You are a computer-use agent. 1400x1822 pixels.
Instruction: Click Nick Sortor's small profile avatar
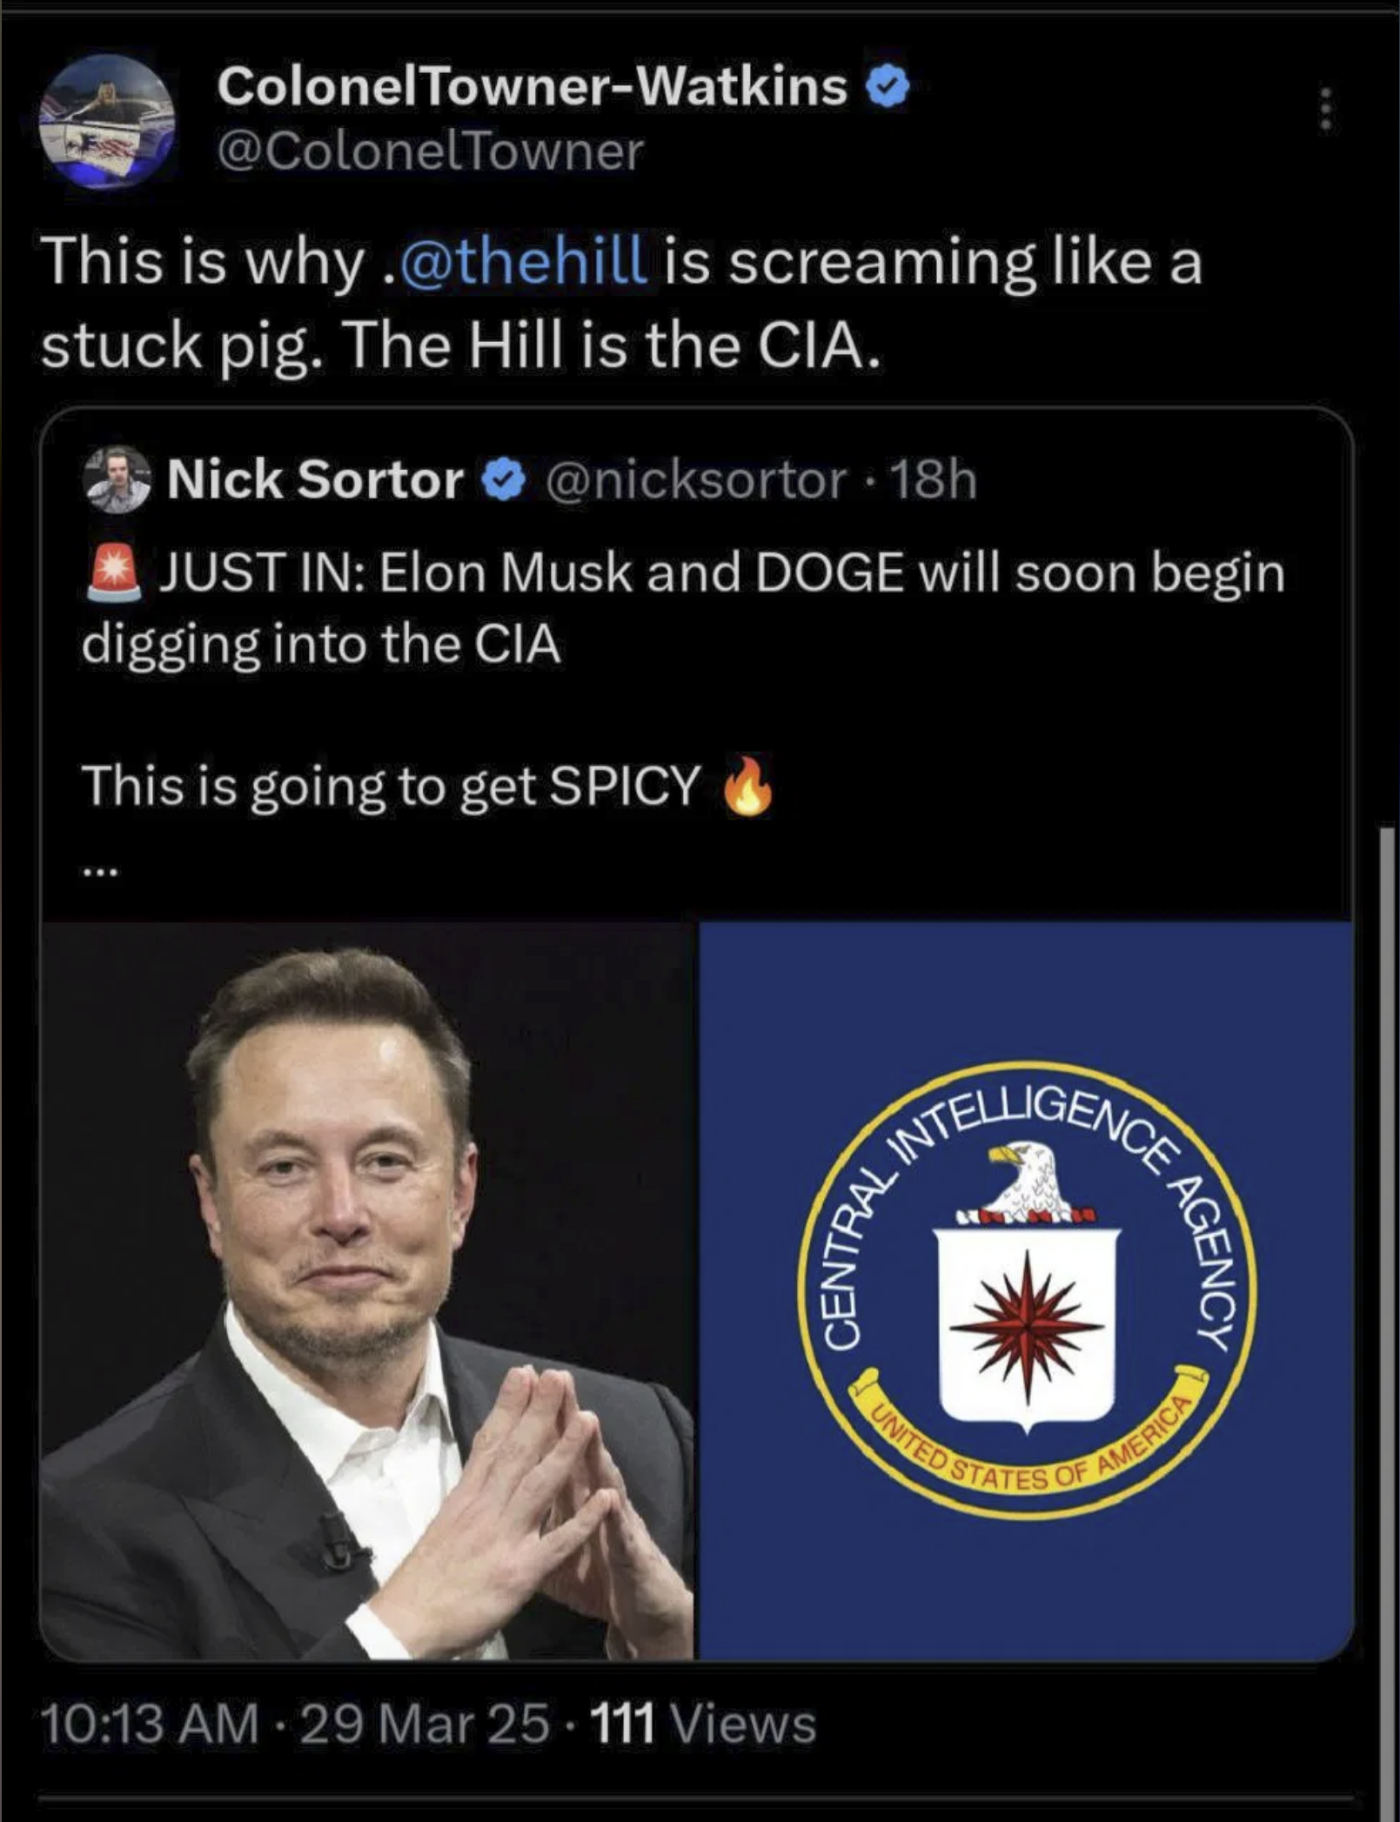[117, 480]
